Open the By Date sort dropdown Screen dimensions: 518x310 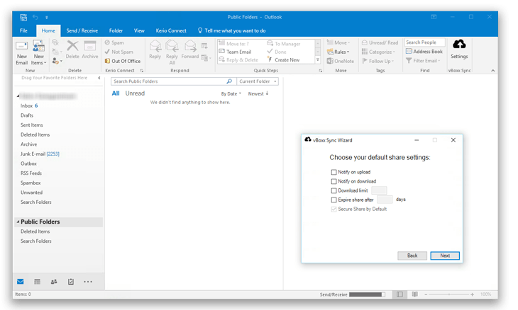tap(231, 93)
